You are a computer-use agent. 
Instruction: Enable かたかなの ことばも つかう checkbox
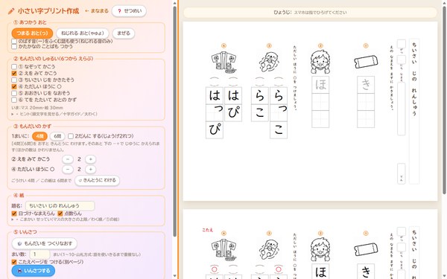(x=14, y=46)
